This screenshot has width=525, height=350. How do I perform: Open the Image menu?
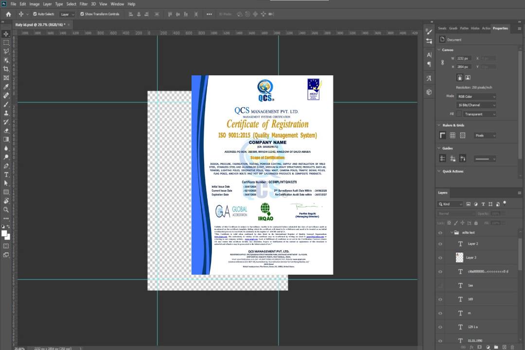pyautogui.click(x=34, y=4)
